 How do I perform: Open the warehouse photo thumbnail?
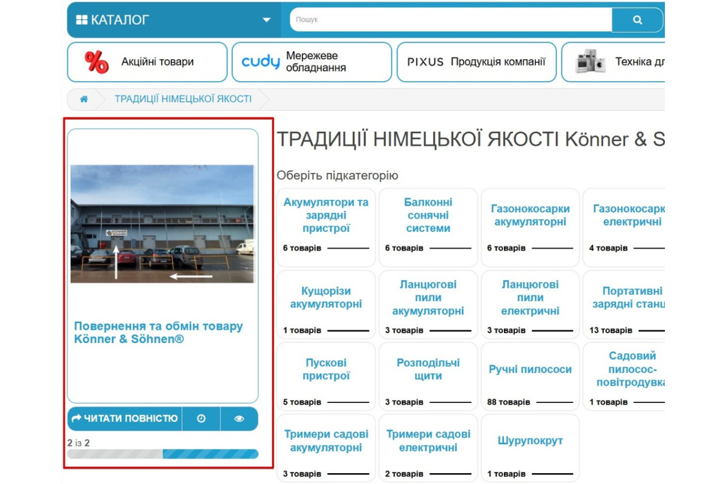tap(163, 224)
